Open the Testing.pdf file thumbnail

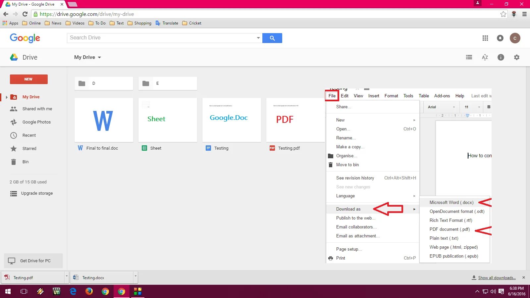(295, 120)
